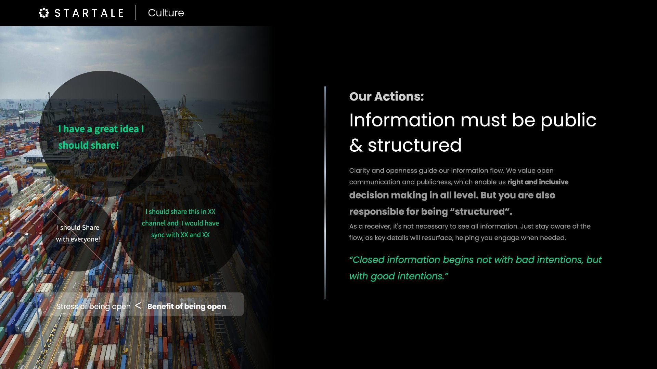
Task: Click the green "Closed information begins" quote
Action: 475,260
